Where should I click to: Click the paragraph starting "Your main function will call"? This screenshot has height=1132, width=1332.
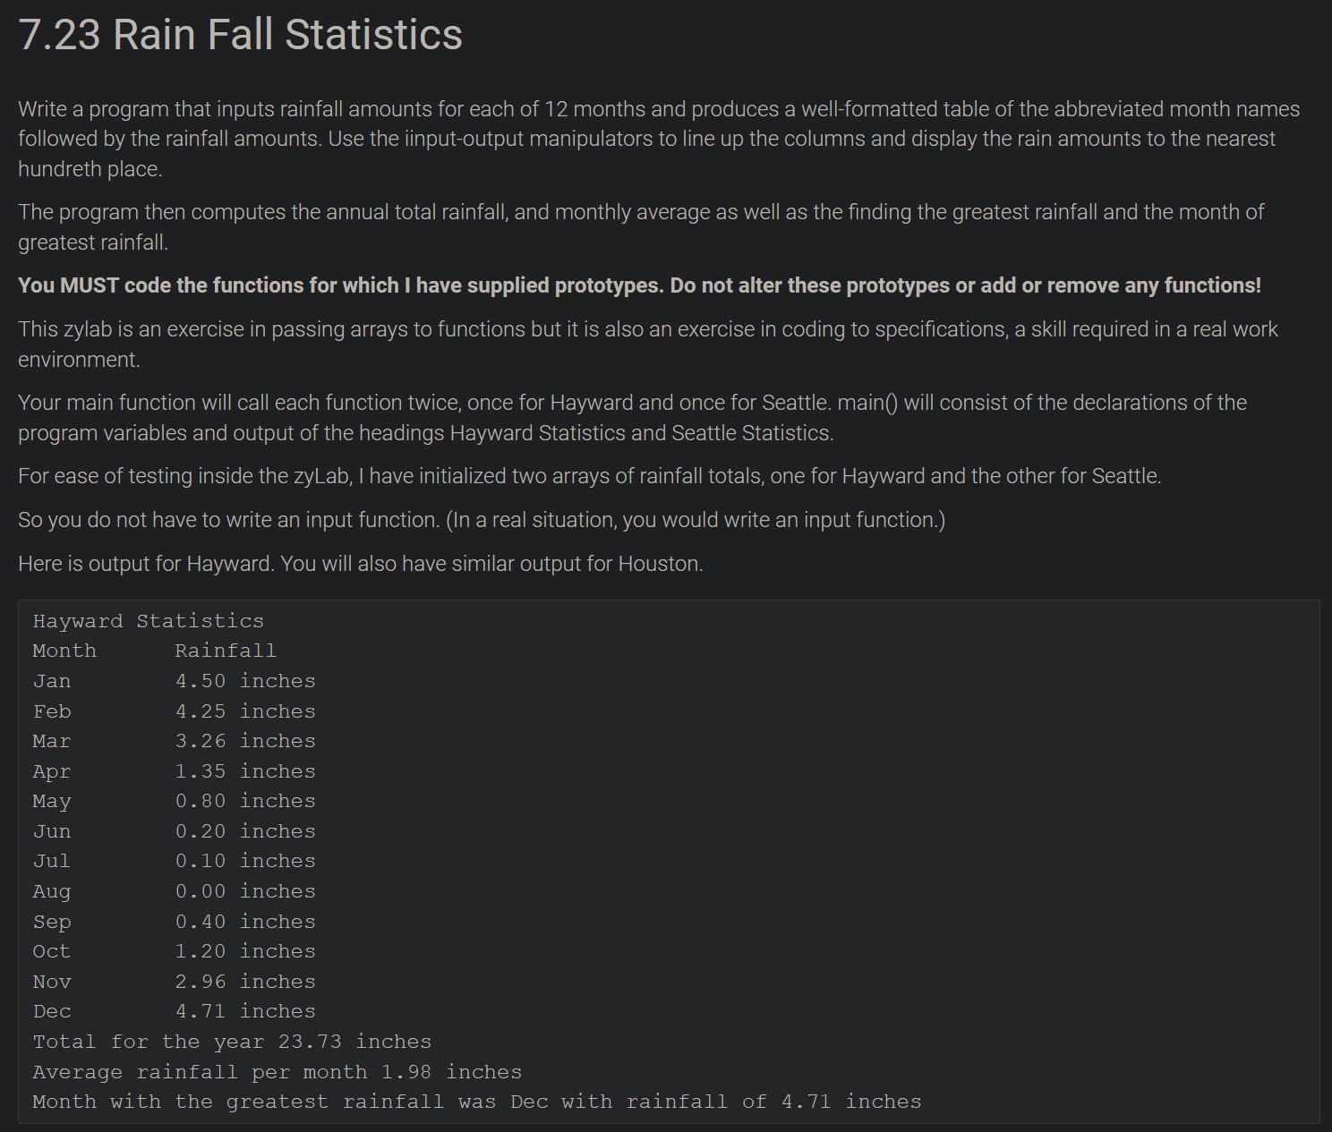632,417
